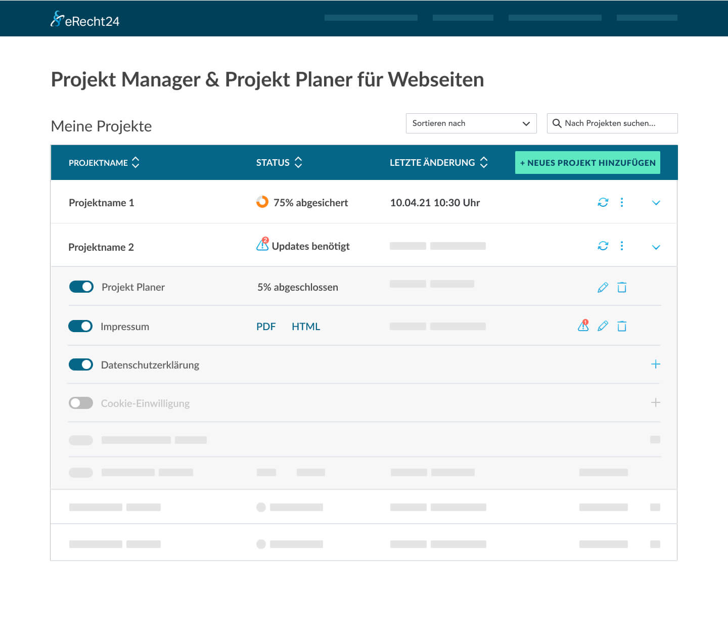Viewport: 728px width, 642px height.
Task: Open the Impressum PDF link
Action: point(266,327)
